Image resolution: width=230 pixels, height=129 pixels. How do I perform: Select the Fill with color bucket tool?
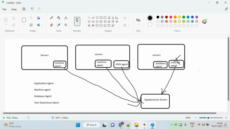point(59,18)
